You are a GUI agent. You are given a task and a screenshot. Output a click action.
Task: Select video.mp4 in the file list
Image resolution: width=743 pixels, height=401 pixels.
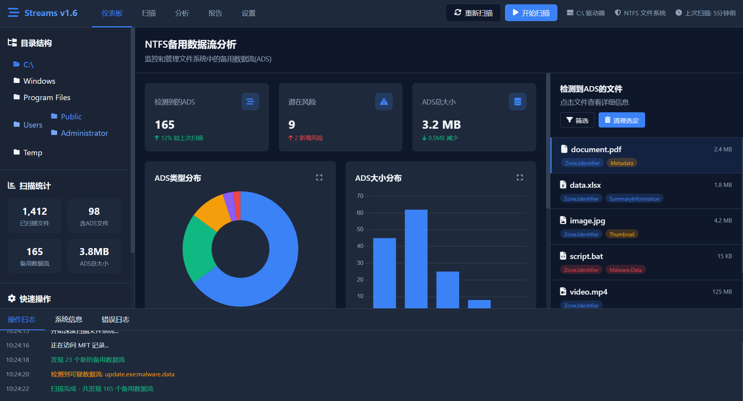point(646,294)
